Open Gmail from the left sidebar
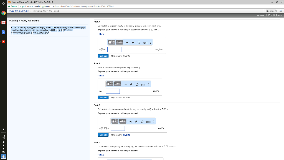This screenshot has width=284, height=160. tap(4, 22)
